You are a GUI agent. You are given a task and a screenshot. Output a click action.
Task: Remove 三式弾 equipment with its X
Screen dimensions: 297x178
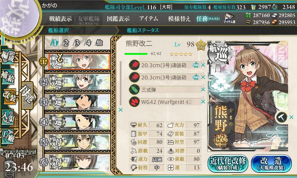tap(203, 89)
